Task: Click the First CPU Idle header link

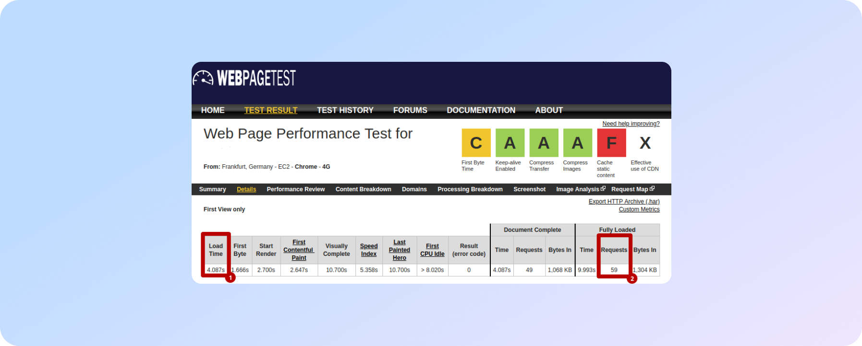Action: (x=432, y=250)
